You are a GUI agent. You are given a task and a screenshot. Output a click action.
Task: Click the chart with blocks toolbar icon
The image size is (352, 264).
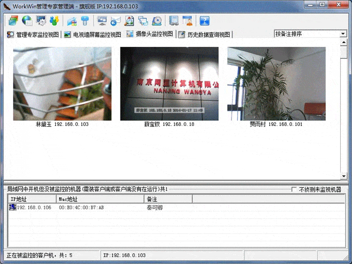[x=72, y=21]
